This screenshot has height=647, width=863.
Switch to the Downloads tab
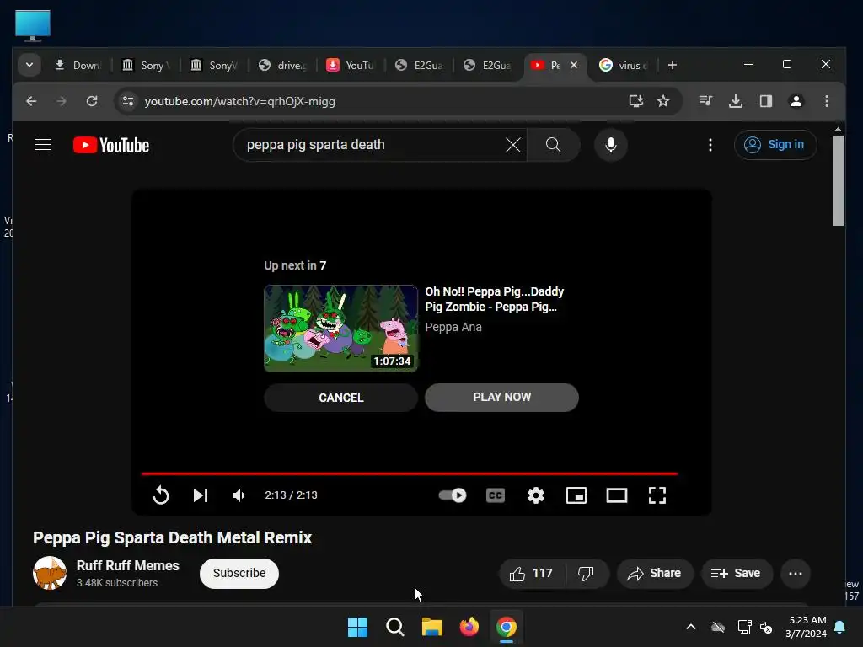(x=78, y=66)
